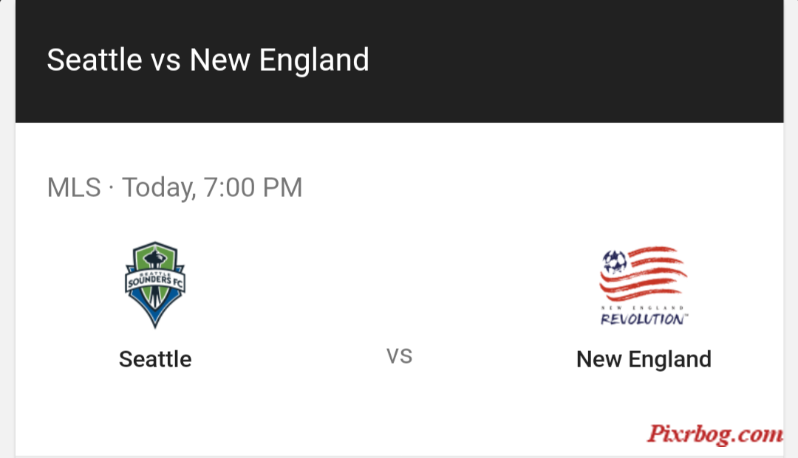Click the white match card body area
The width and height of the screenshot is (798, 458).
(x=400, y=289)
